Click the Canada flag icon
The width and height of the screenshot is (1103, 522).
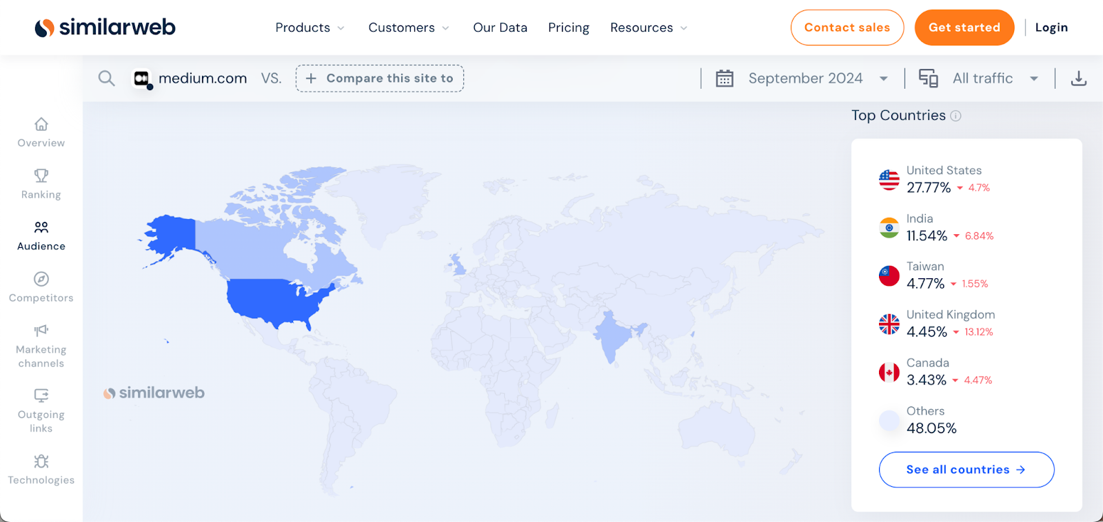coord(889,373)
